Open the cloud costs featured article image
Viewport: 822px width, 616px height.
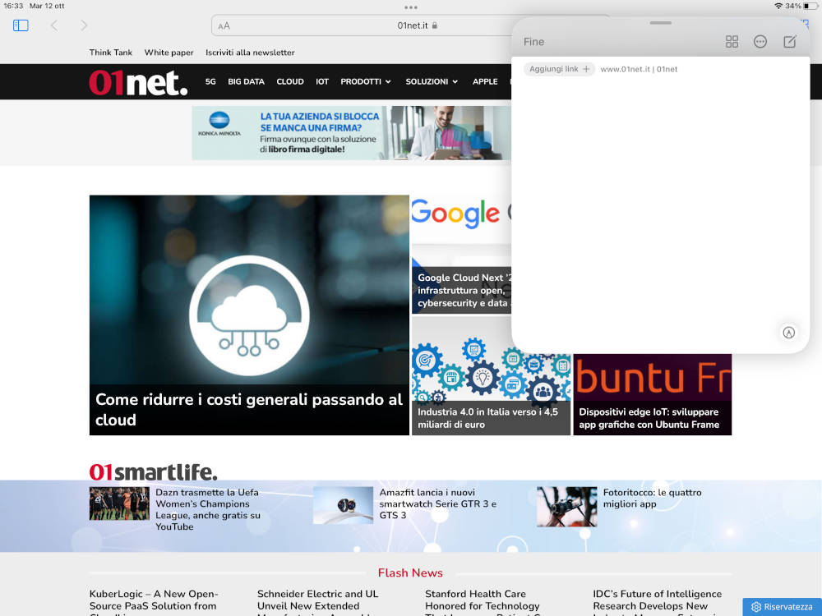point(249,290)
